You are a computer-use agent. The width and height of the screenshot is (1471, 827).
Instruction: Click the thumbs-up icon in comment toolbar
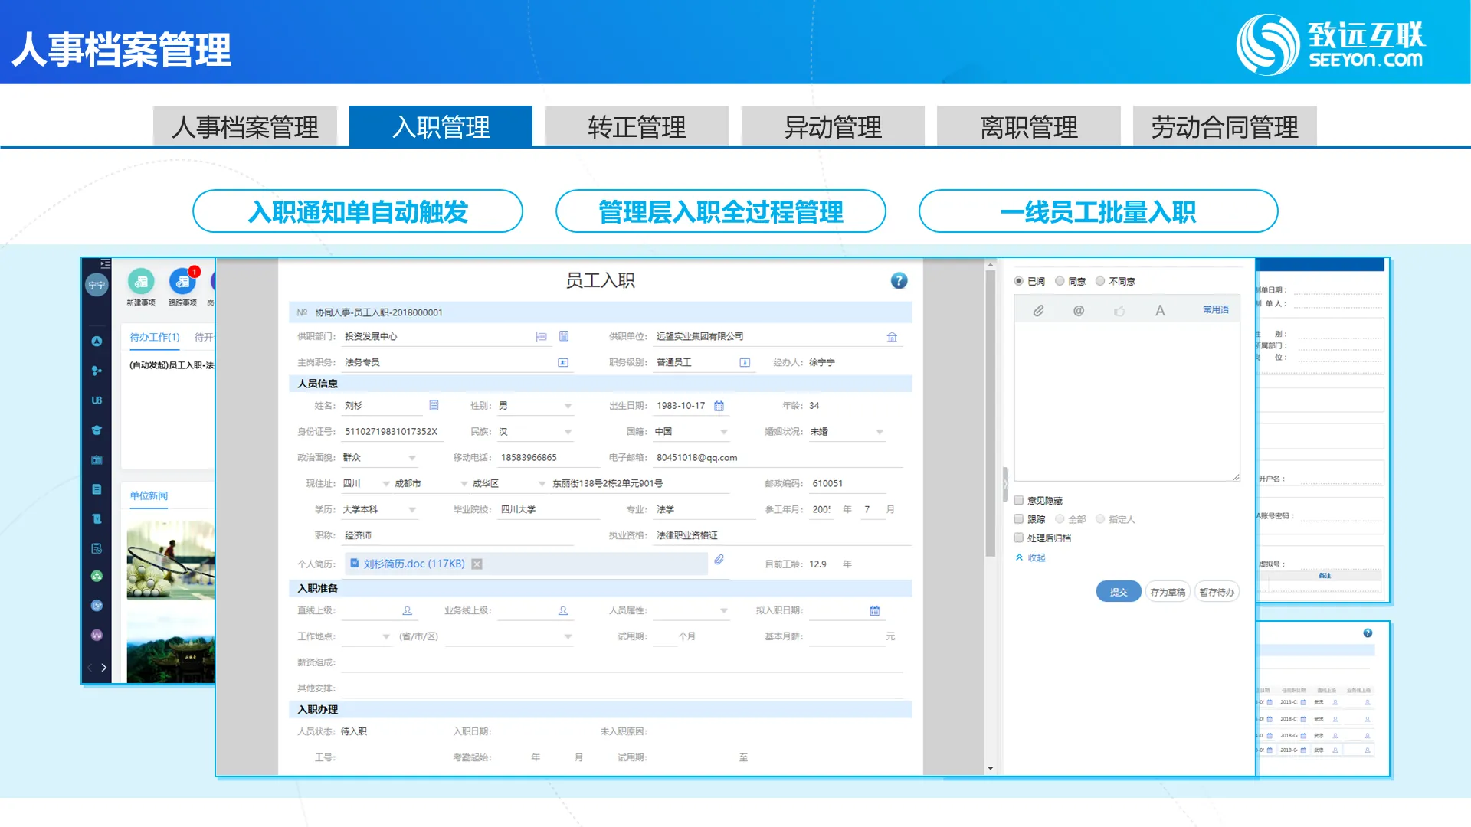(1119, 310)
